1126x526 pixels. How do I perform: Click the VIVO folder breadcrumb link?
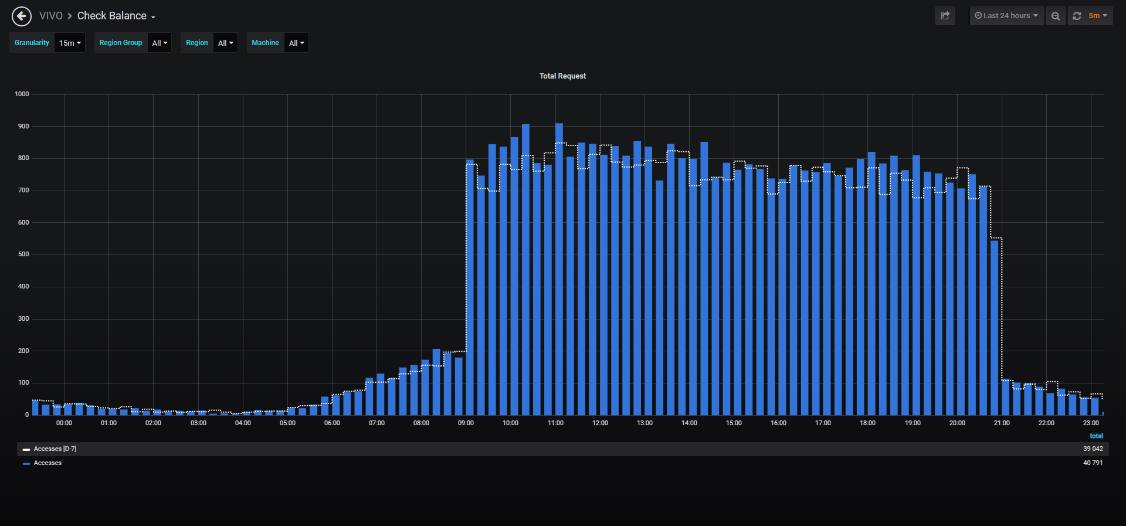(51, 16)
